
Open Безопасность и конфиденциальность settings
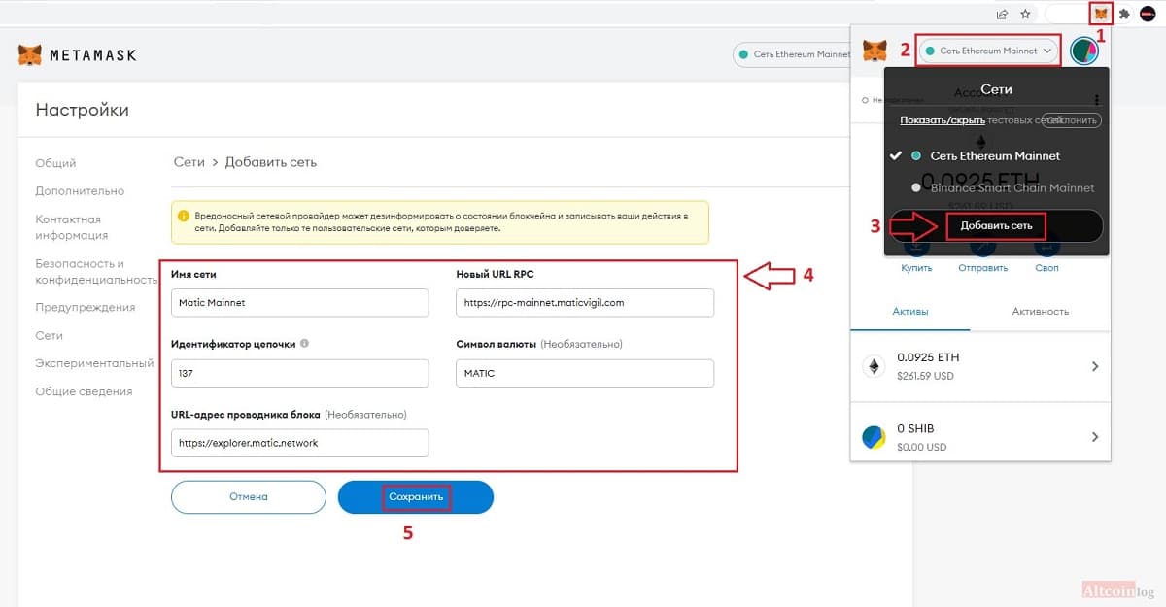point(96,271)
